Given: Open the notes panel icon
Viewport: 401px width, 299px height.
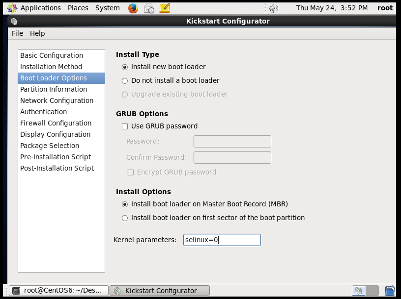Looking at the screenshot, I should pos(165,8).
